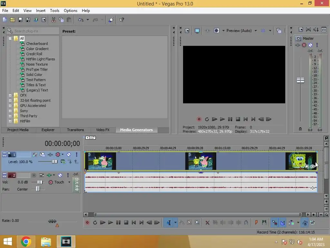Screen dimensions: 330x248
Task: Open Google Chrome from the taskbar
Action: tap(26, 242)
